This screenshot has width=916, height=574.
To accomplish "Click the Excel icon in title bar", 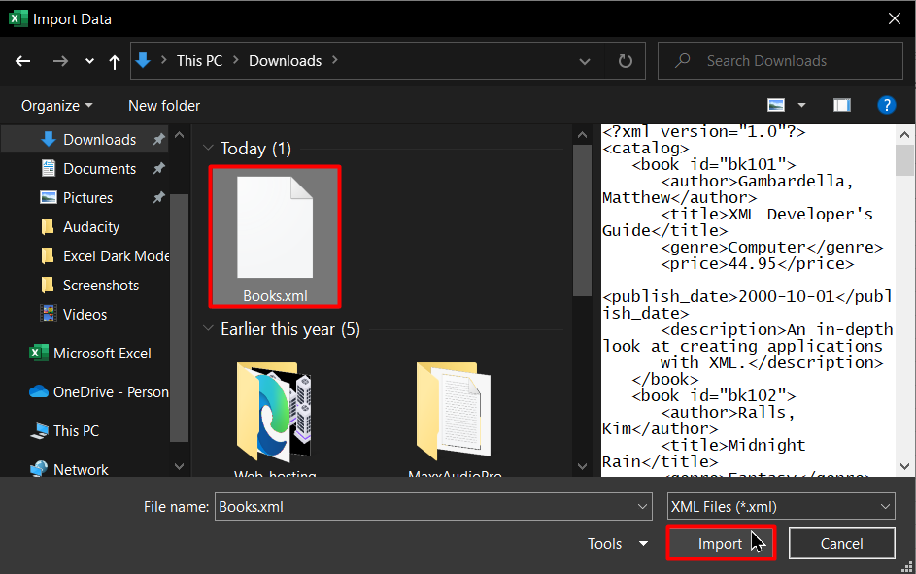I will pyautogui.click(x=18, y=18).
